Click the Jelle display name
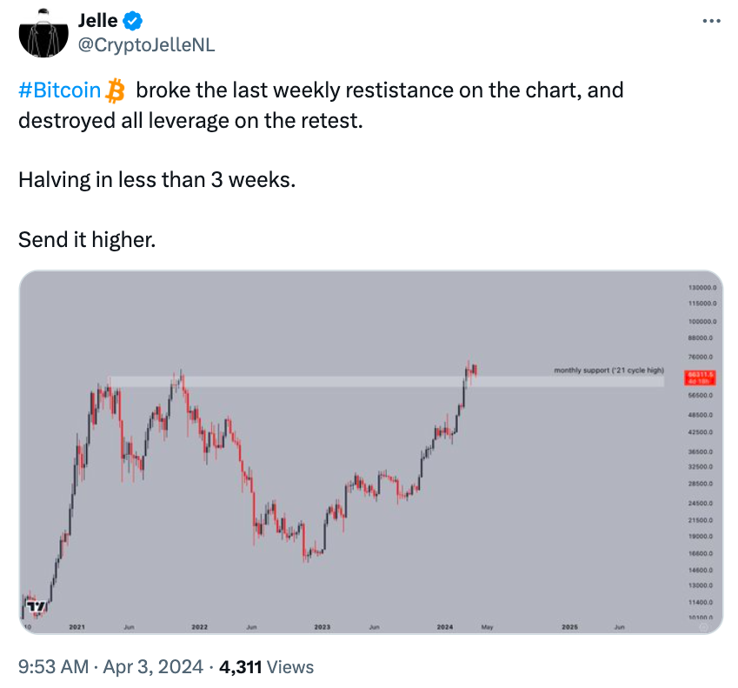Image resolution: width=738 pixels, height=688 pixels. click(98, 21)
